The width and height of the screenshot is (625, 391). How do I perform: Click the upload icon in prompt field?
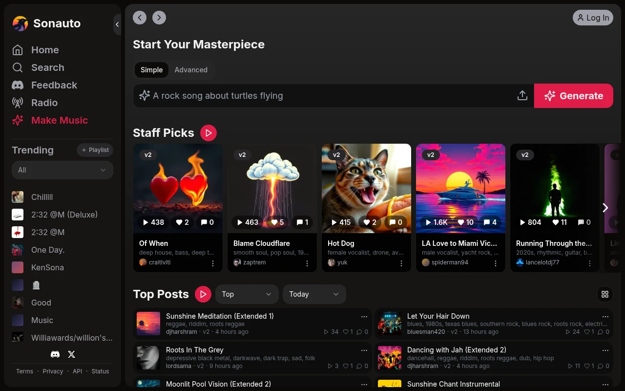click(x=522, y=96)
